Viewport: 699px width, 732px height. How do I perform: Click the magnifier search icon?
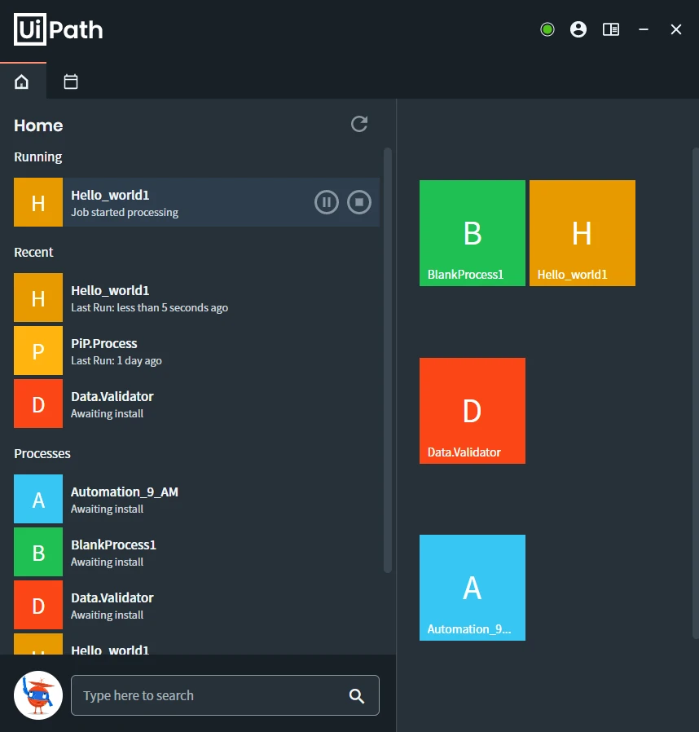tap(357, 695)
